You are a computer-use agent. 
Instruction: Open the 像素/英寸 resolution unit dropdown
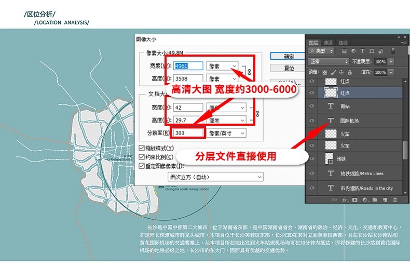point(226,134)
